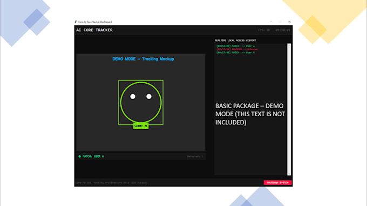The image size is (367, 206).
Task: Click the access history scrollbar track
Action: tap(289, 109)
